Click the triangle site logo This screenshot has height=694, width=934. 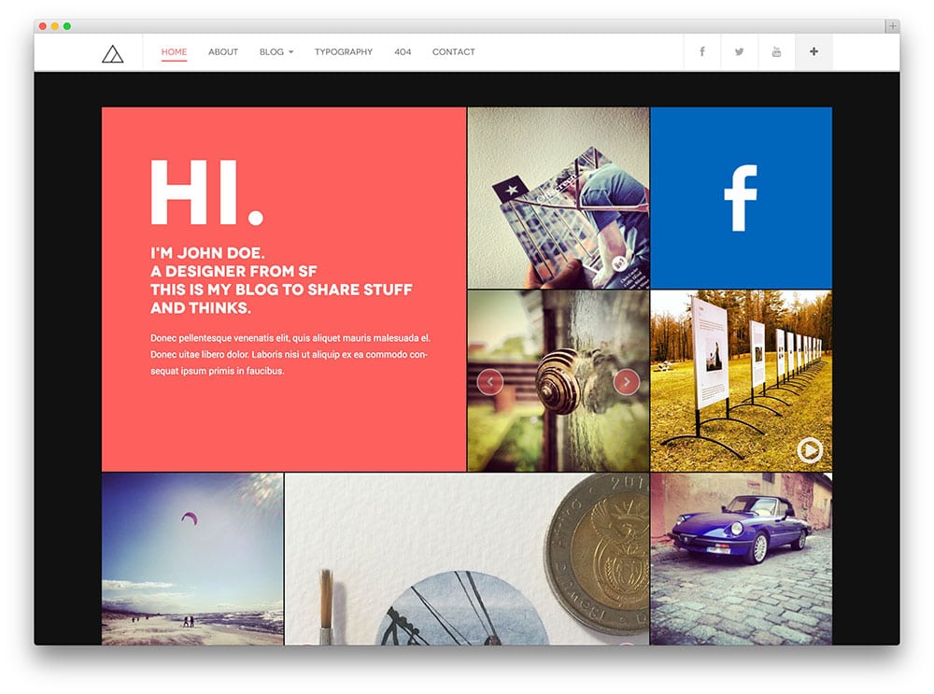point(113,54)
